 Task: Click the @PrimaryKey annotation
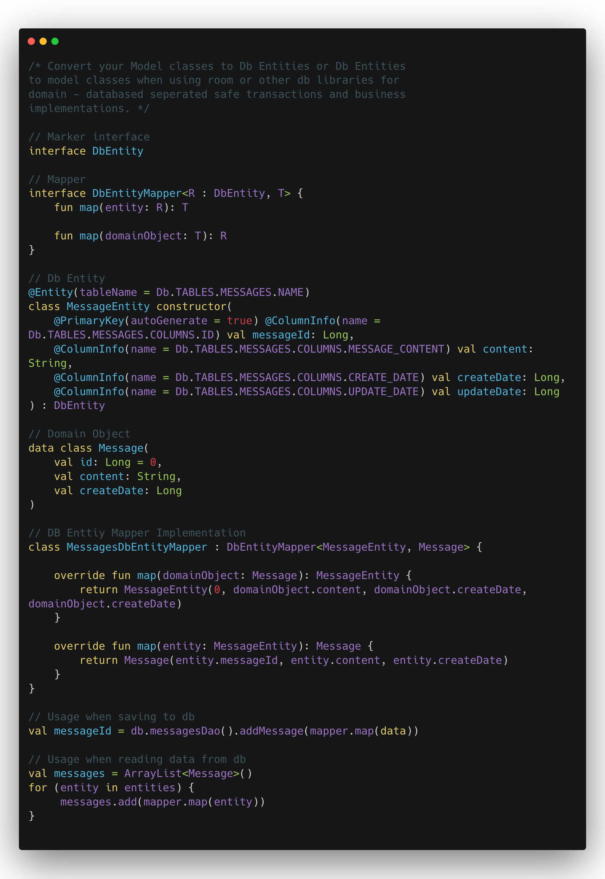(x=89, y=321)
